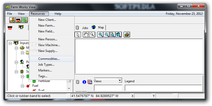Collapse the Supplies node
Image resolution: width=212 pixels, height=106 pixels.
16,72
